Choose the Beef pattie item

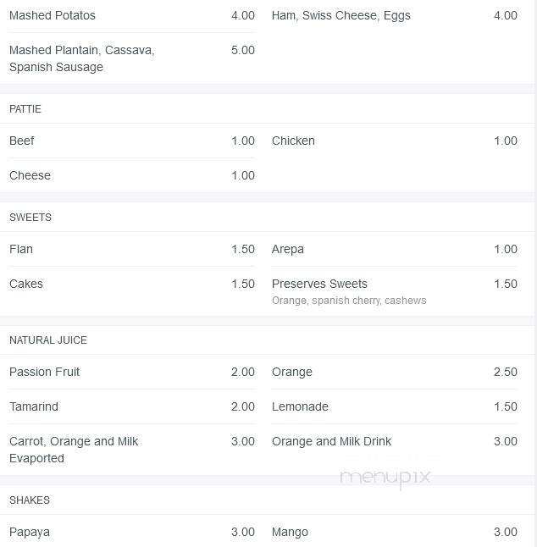(x=22, y=141)
